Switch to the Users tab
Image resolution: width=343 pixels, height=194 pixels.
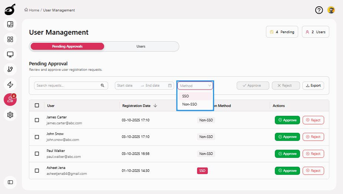(x=141, y=46)
